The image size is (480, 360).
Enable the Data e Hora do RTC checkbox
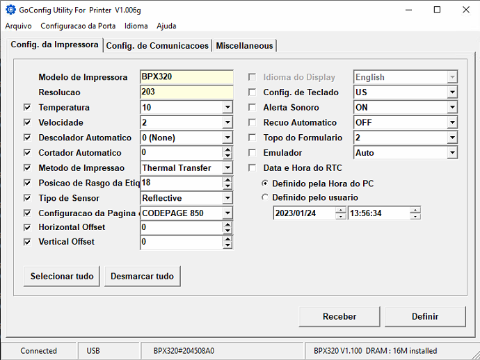[253, 168]
